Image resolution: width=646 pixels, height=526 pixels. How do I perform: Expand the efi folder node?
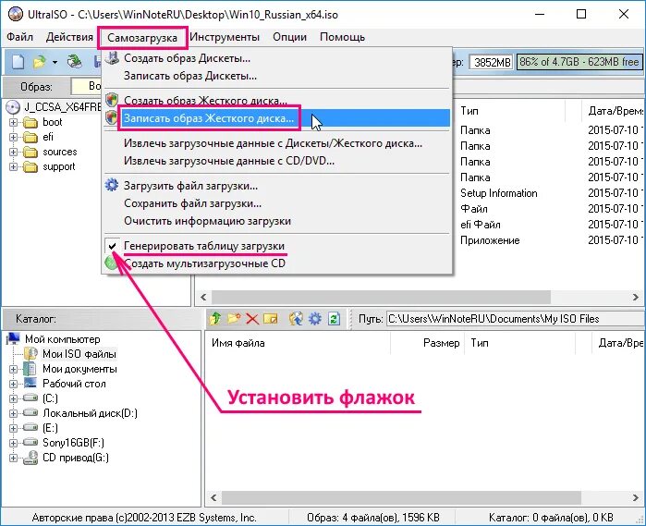(x=13, y=137)
